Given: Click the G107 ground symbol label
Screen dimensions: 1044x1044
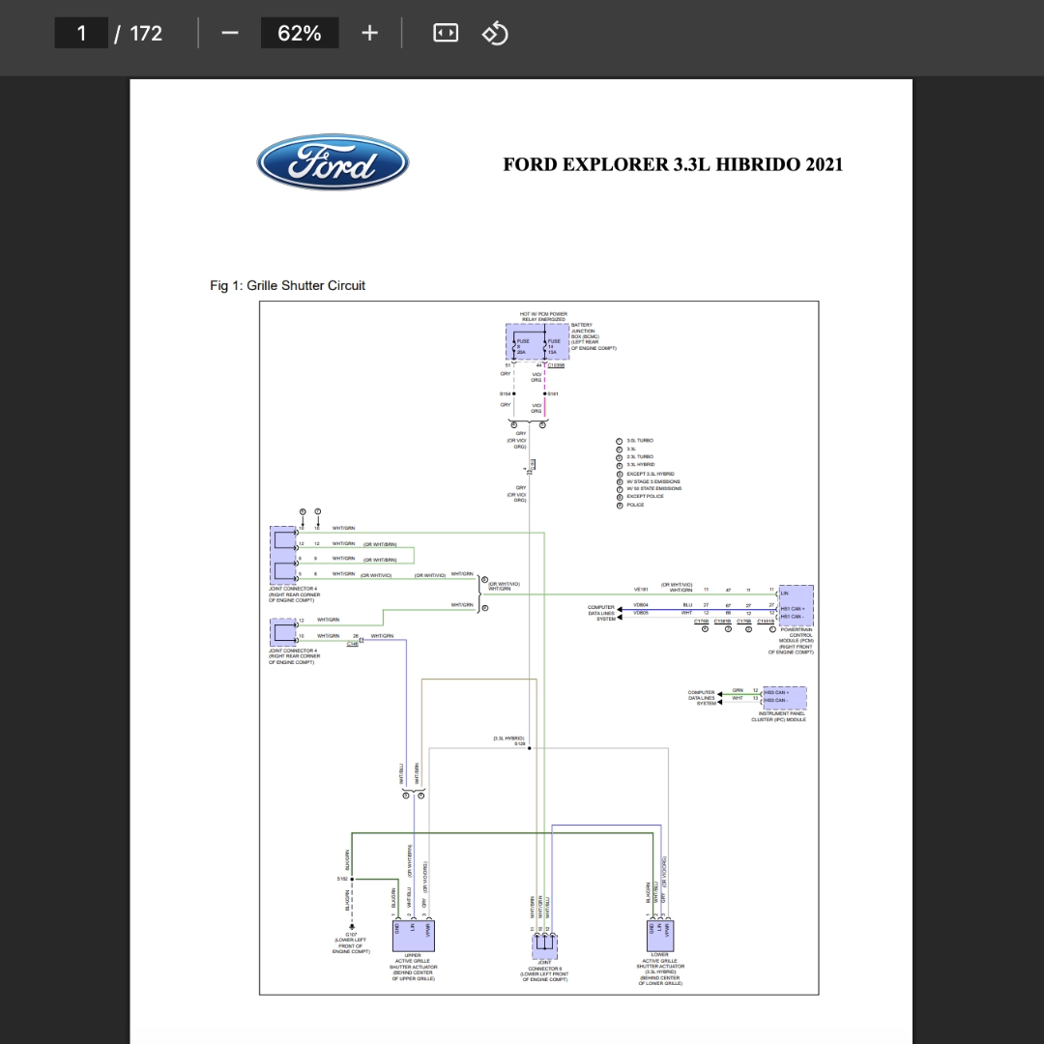Looking at the screenshot, I should point(351,935).
